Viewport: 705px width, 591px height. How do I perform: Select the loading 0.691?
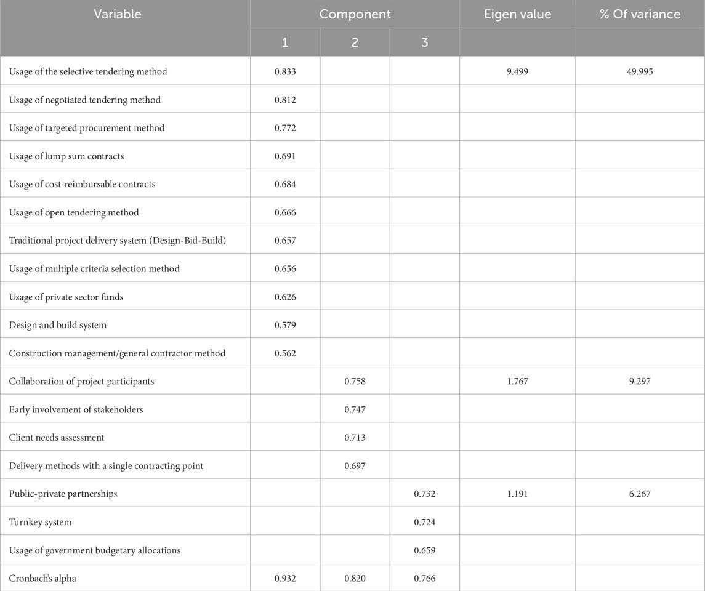(x=285, y=156)
